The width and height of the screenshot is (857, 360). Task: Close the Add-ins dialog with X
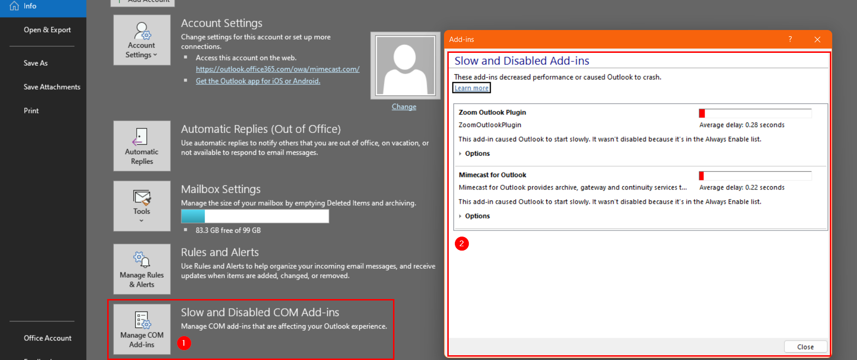click(817, 40)
